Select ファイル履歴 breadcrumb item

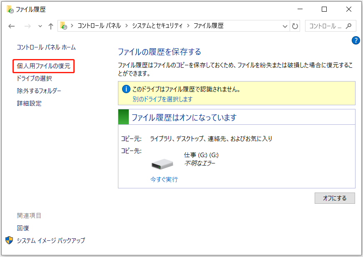pyautogui.click(x=208, y=26)
